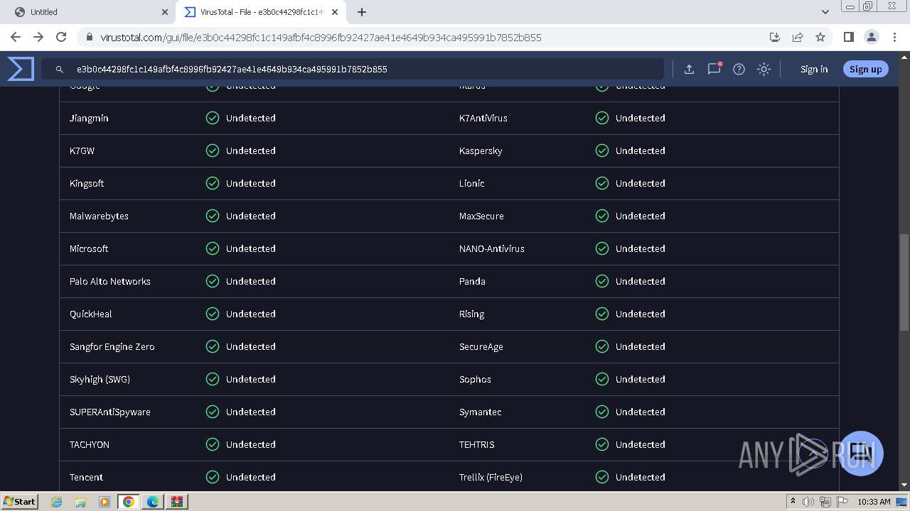Viewport: 910px width, 511px height.
Task: Open a new tab with plus button
Action: coord(362,12)
